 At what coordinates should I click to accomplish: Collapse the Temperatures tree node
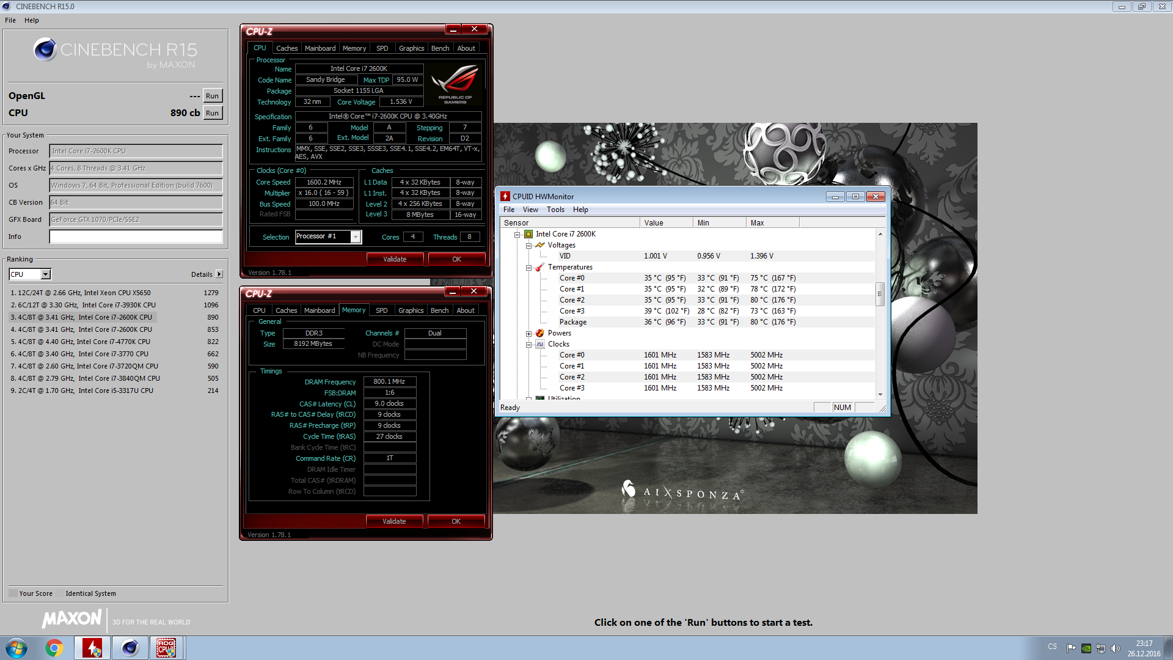(x=529, y=267)
